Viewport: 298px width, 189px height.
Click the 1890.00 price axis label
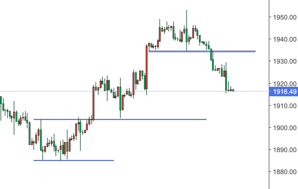[283, 150]
